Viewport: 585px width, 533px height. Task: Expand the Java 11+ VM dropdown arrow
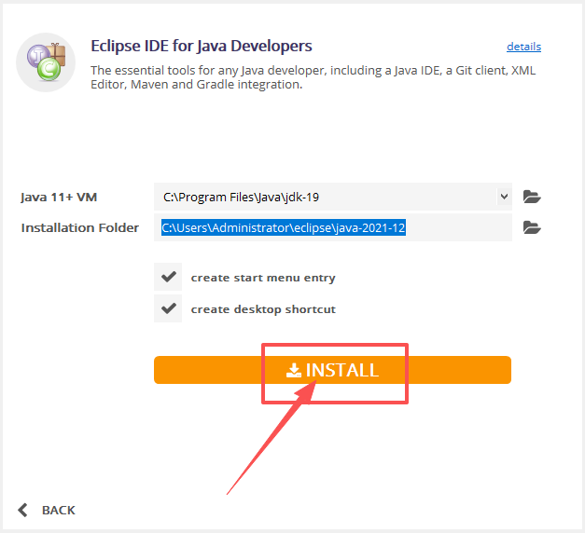pos(504,197)
